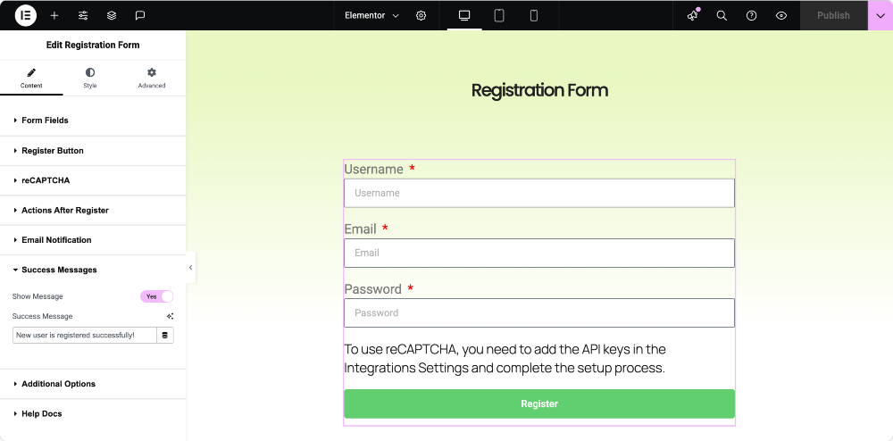Expand the reCAPTCHA section
The image size is (893, 441).
(93, 180)
